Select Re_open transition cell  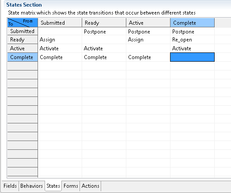193,40
